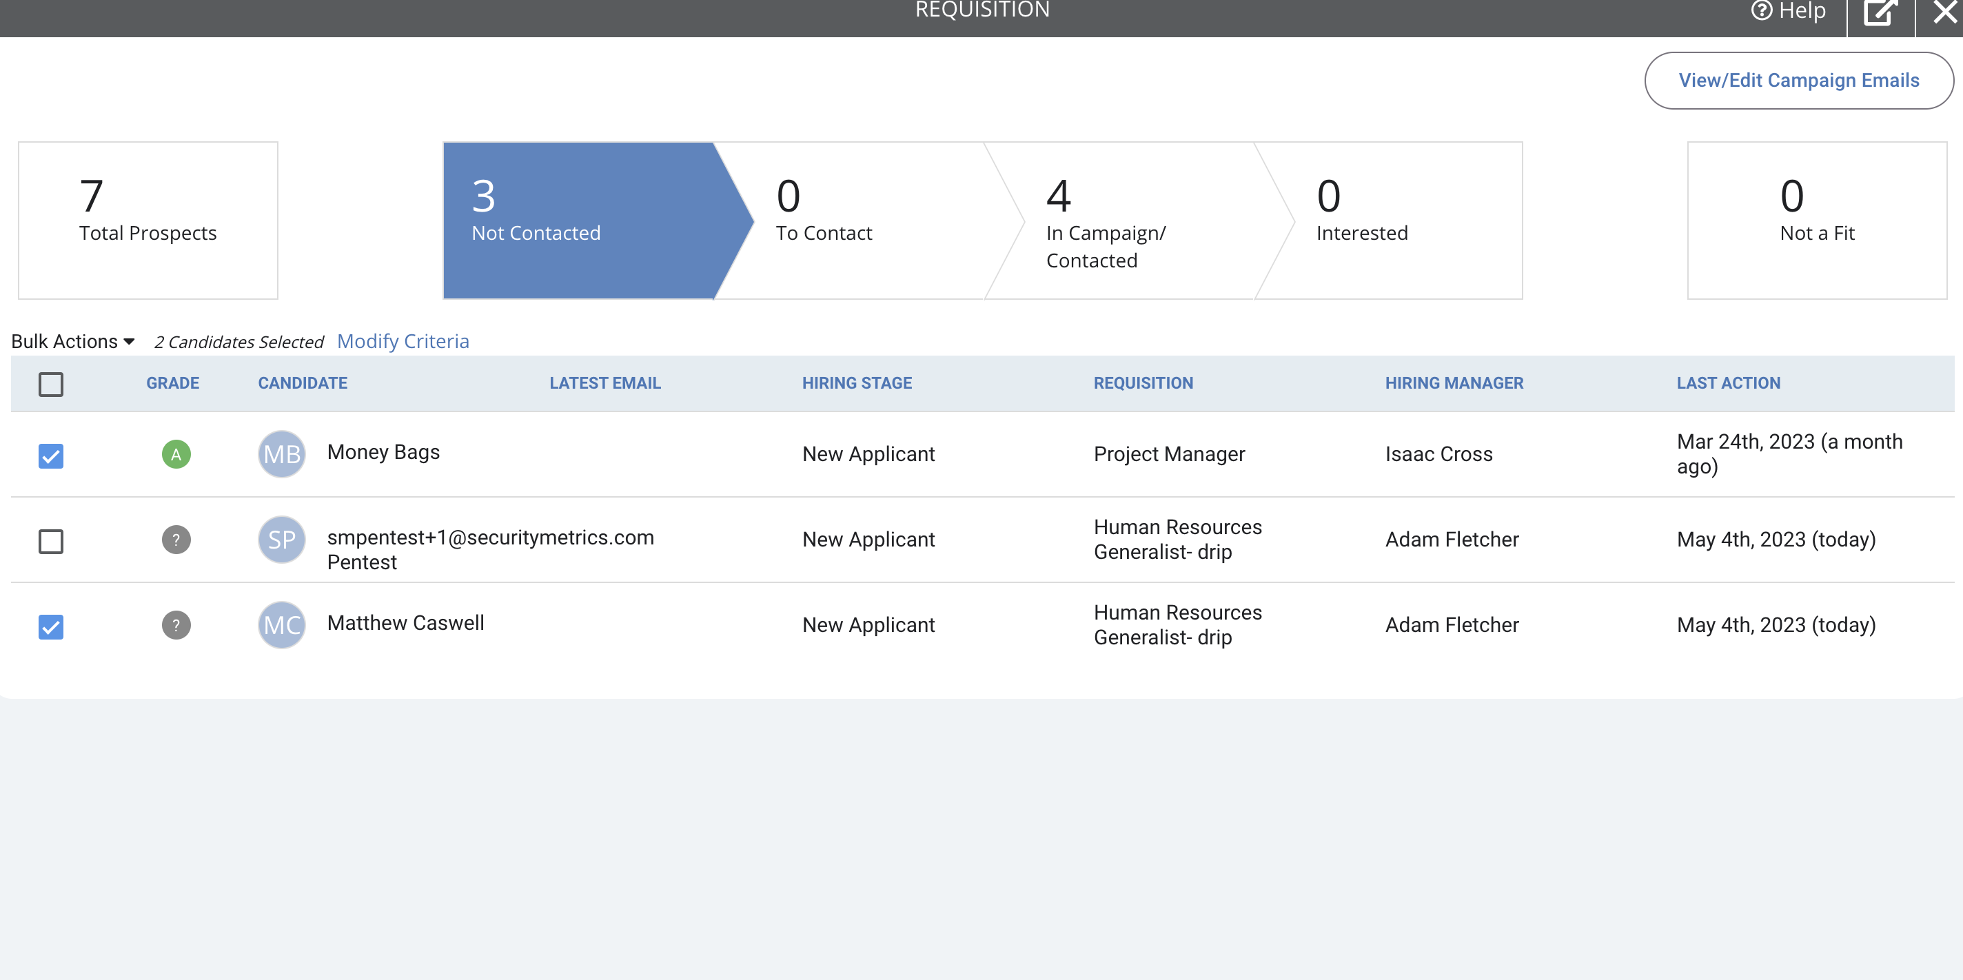
Task: Click the Project Manager requisition cell
Action: click(1170, 454)
